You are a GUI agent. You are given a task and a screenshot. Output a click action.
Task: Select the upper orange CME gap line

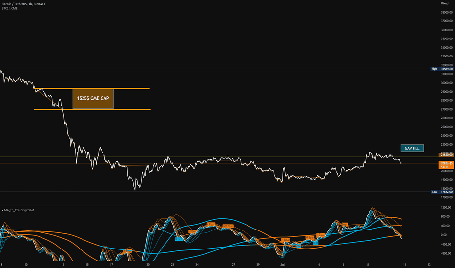pos(92,88)
